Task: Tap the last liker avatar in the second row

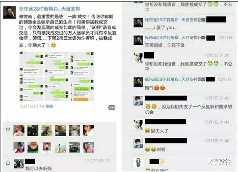Action: coord(88,147)
